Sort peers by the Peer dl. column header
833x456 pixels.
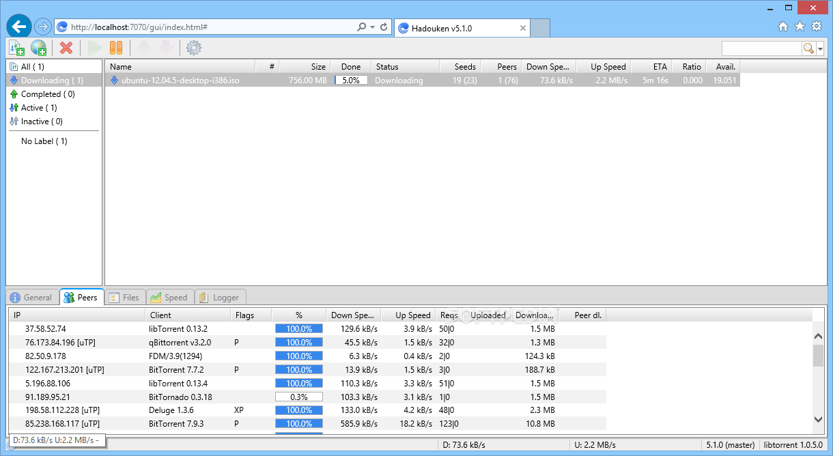[x=582, y=315]
